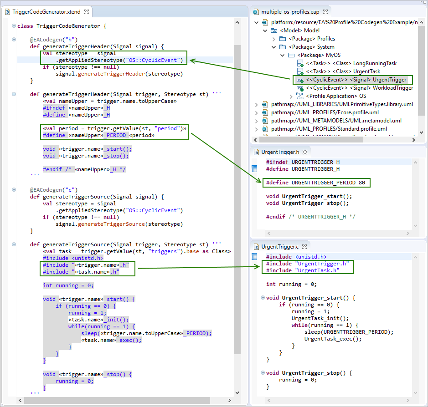Select the UrgentTask class tree item

pos(343,71)
